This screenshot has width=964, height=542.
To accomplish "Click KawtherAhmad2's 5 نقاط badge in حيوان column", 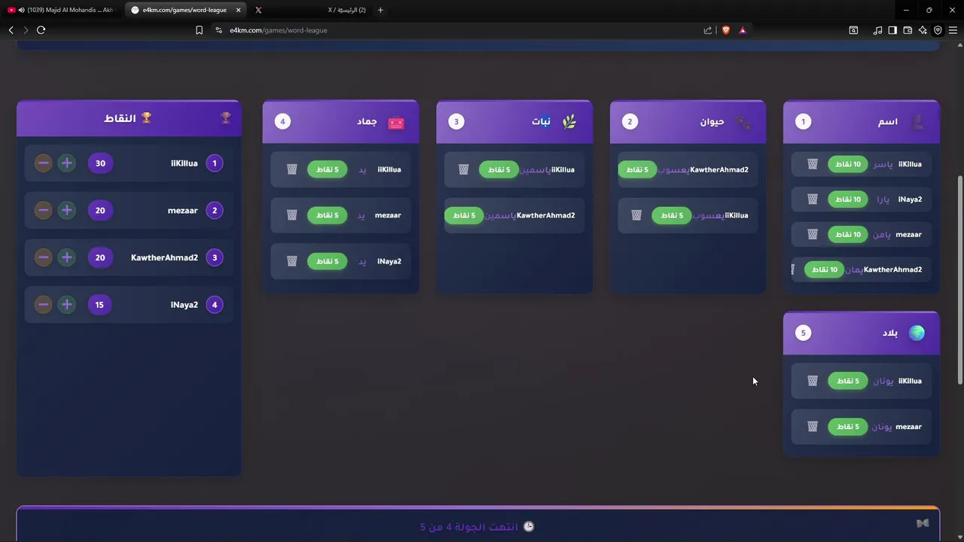I will pyautogui.click(x=638, y=169).
